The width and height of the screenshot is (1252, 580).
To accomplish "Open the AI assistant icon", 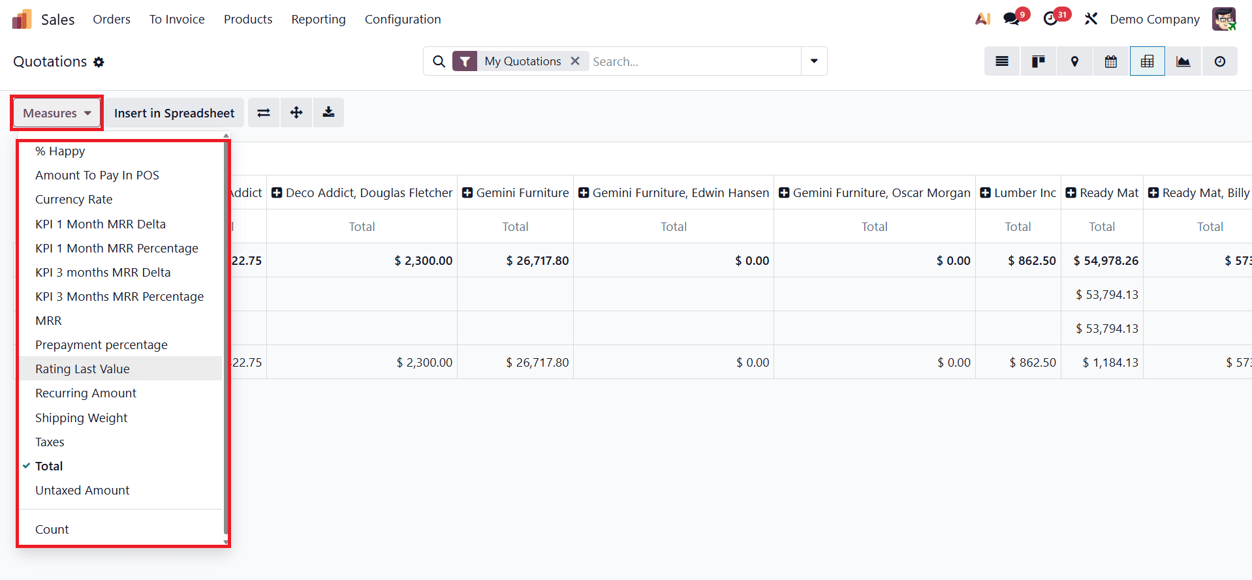I will coord(982,19).
